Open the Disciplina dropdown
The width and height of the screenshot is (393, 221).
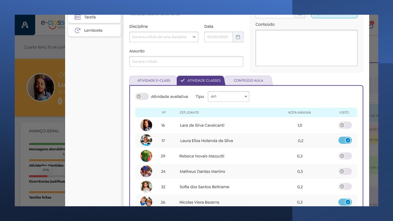click(x=164, y=37)
